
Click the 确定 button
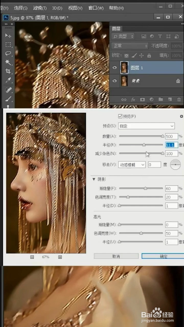pos(163,256)
